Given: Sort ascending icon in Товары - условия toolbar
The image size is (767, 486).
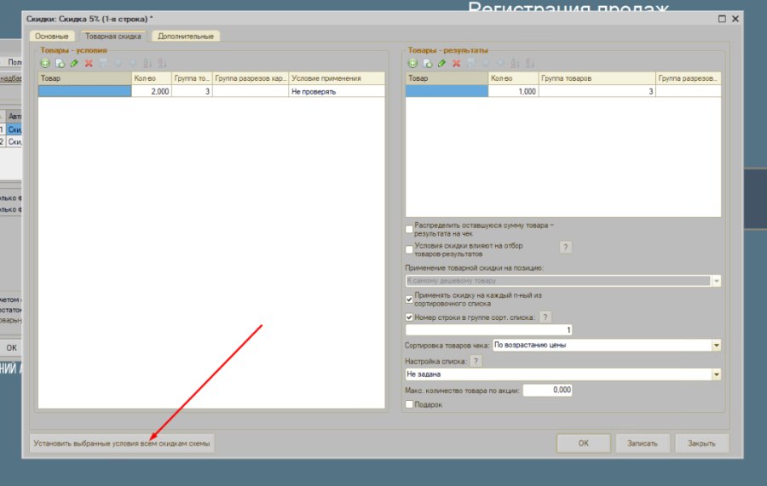Looking at the screenshot, I should [x=147, y=64].
